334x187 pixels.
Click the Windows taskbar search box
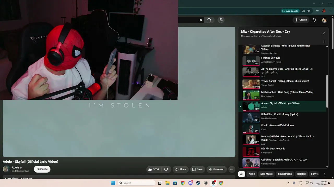coord(136,183)
